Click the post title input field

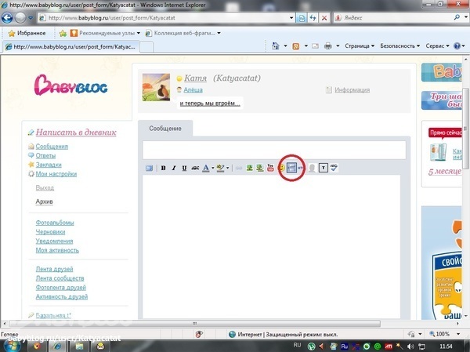(x=274, y=149)
